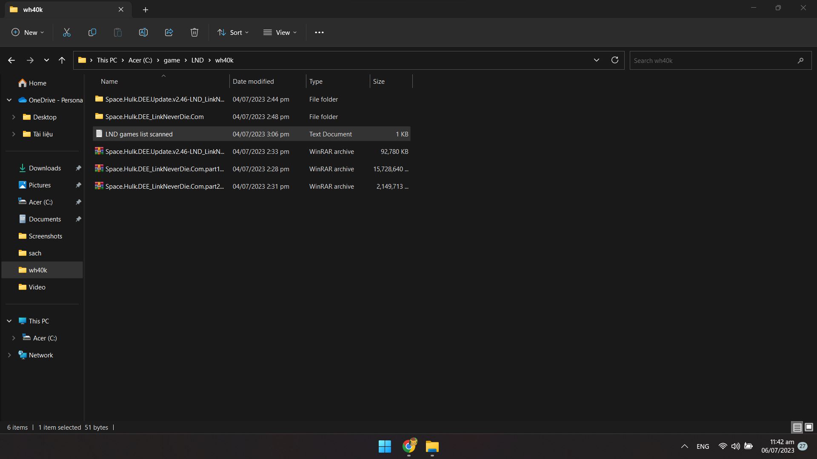817x459 pixels.
Task: Open Chrome from the taskbar
Action: click(408, 446)
